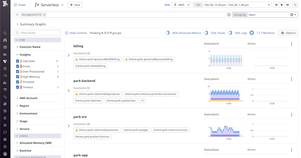Uncheck the Throttled insight checkbox
This screenshot has width=301, height=158.
tap(18, 82)
